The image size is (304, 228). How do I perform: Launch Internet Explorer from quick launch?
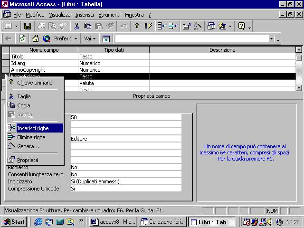click(x=38, y=222)
